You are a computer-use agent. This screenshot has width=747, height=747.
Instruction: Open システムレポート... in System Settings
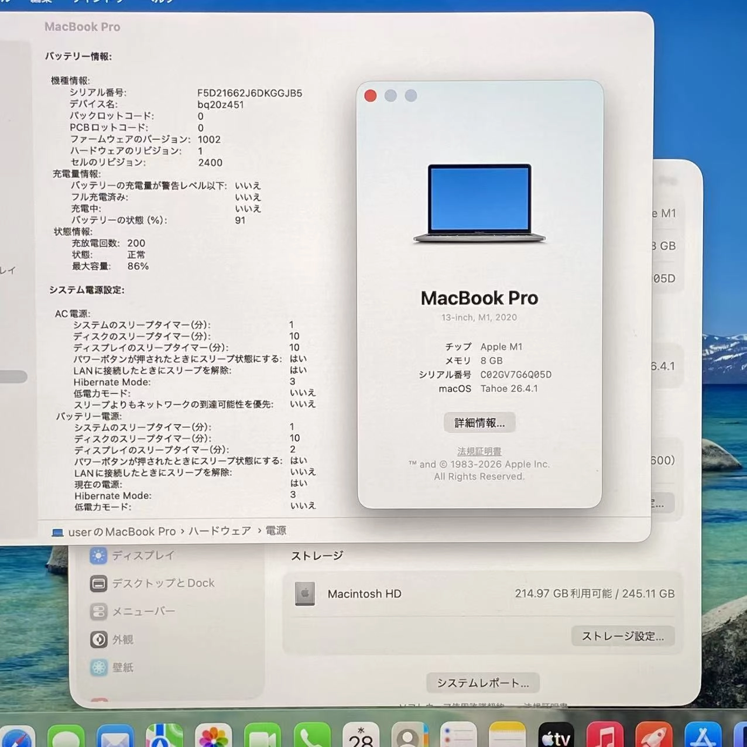pyautogui.click(x=483, y=683)
